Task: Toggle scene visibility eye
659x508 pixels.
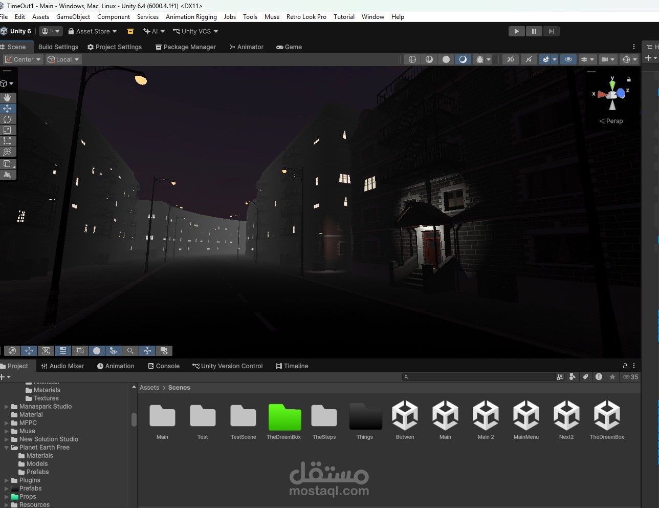Action: [x=568, y=59]
